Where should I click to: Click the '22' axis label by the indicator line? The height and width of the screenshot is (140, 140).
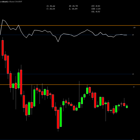133,35
